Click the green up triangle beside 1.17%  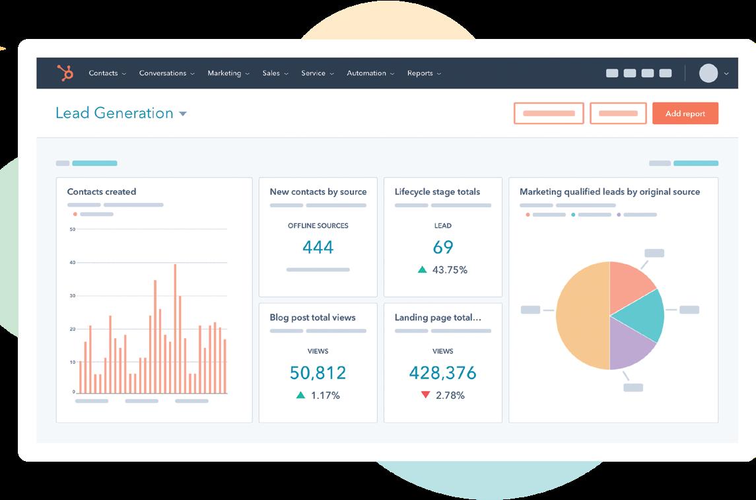tap(301, 395)
